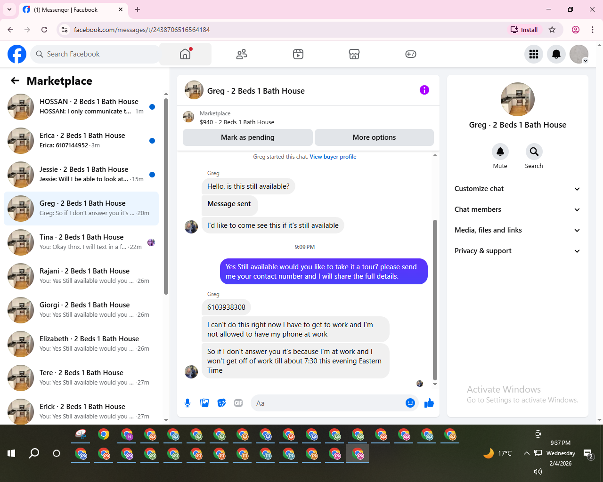This screenshot has width=603, height=482.
Task: Open the purple conversation information icon
Action: [x=424, y=90]
